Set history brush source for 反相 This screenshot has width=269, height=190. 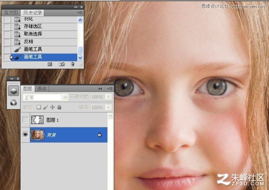(x=7, y=42)
